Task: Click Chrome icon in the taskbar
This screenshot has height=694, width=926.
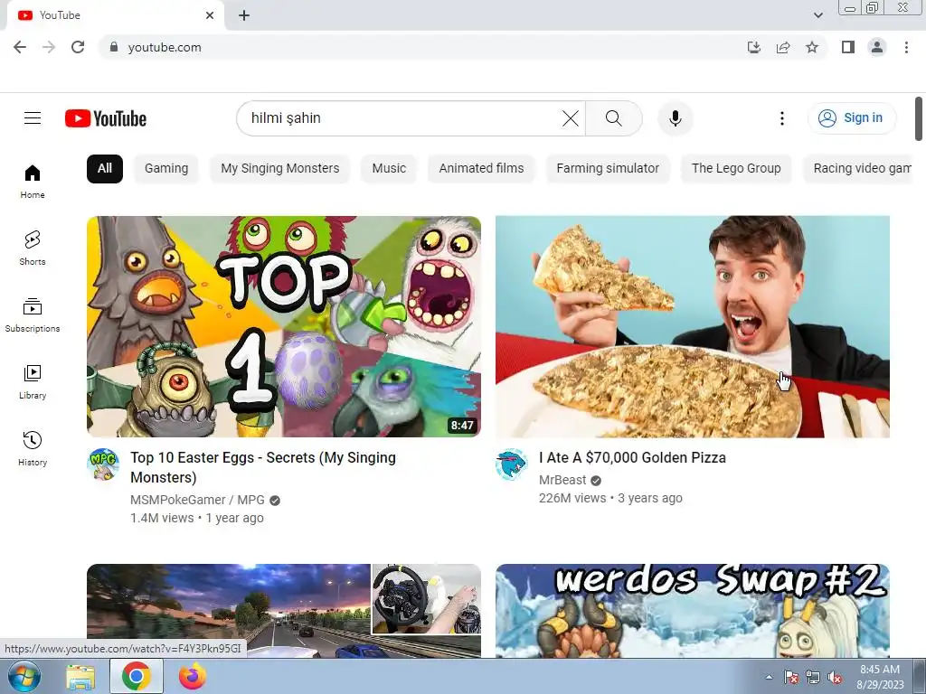Action: (x=137, y=676)
